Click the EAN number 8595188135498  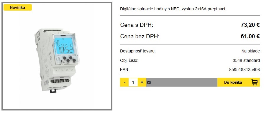(244, 70)
